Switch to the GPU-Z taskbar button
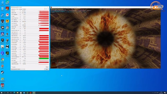 pos(34,93)
